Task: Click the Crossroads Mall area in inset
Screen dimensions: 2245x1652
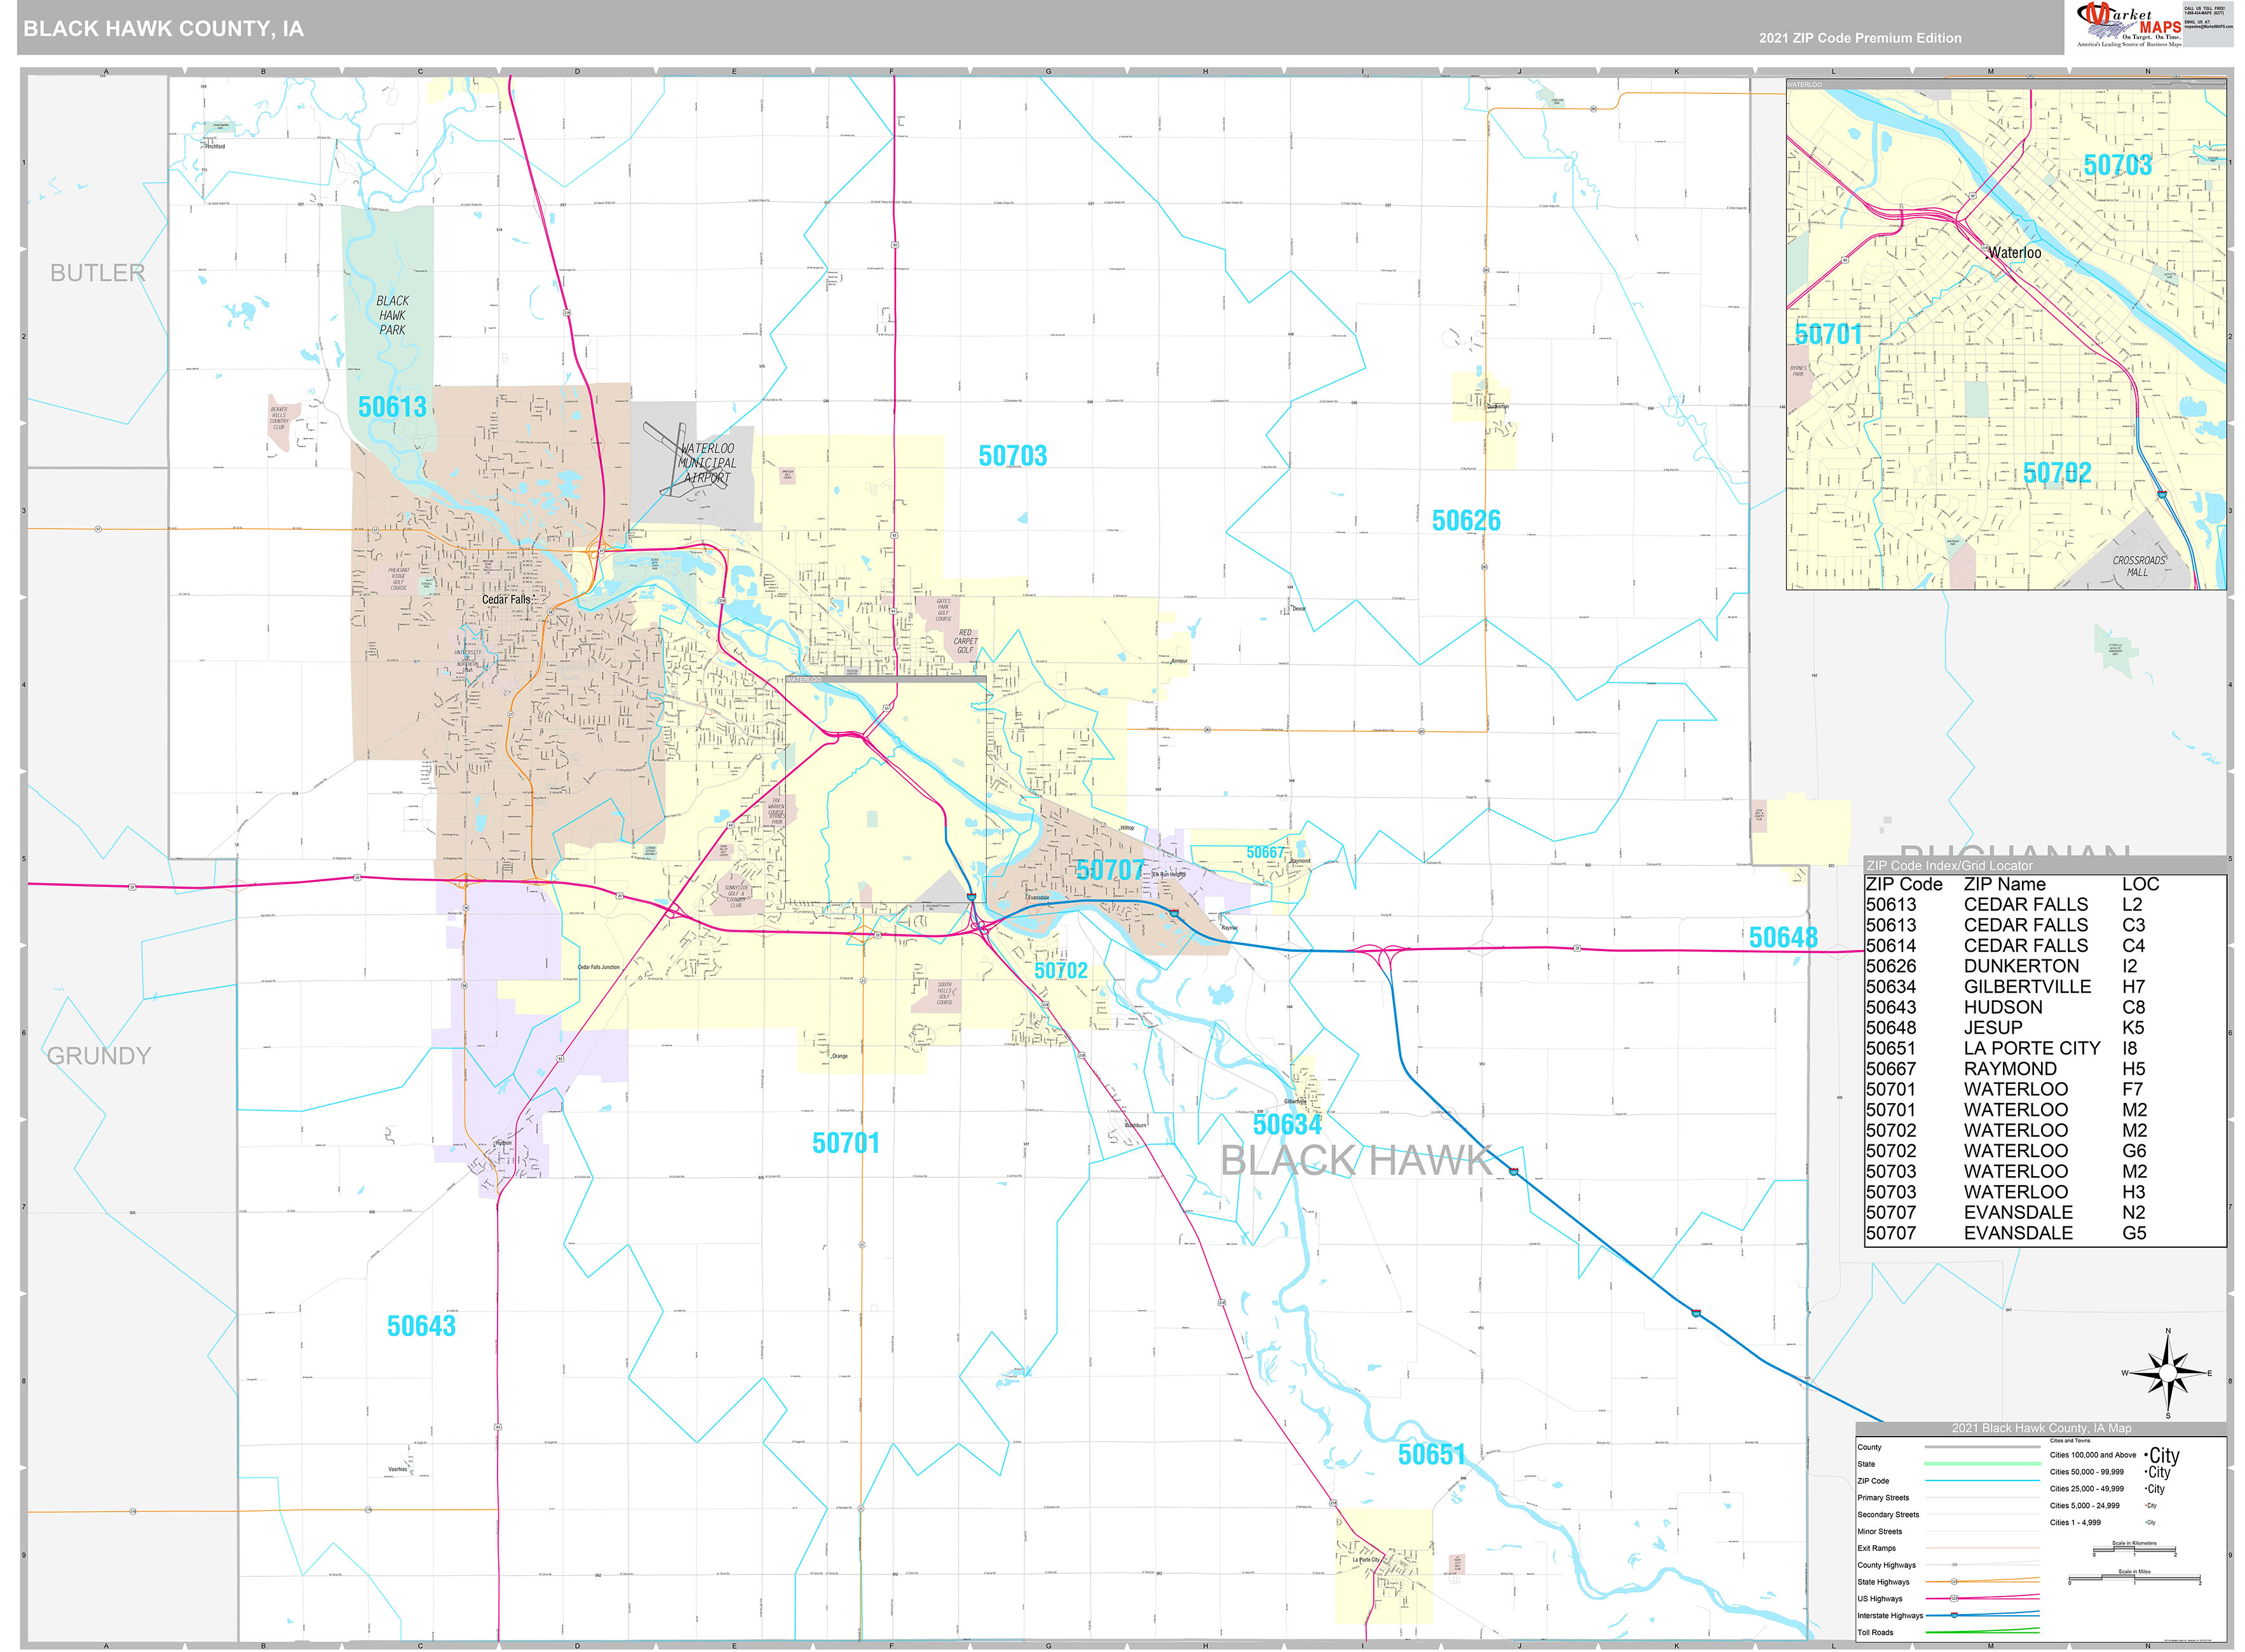Action: (2138, 565)
